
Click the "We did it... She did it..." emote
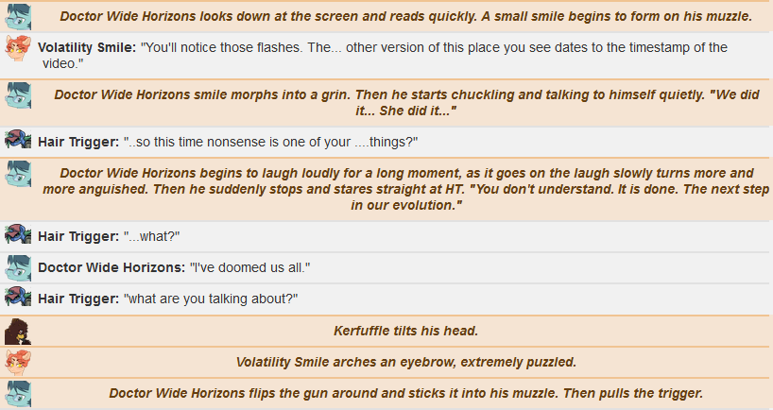[406, 102]
